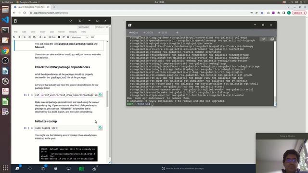Toggle the Chrome side panel icon
This screenshot has height=173, width=308.
pyautogui.click(x=283, y=13)
